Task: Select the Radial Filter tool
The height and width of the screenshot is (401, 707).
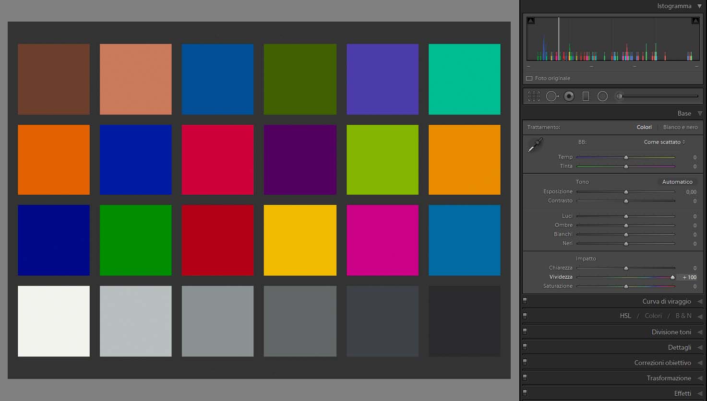Action: (602, 96)
